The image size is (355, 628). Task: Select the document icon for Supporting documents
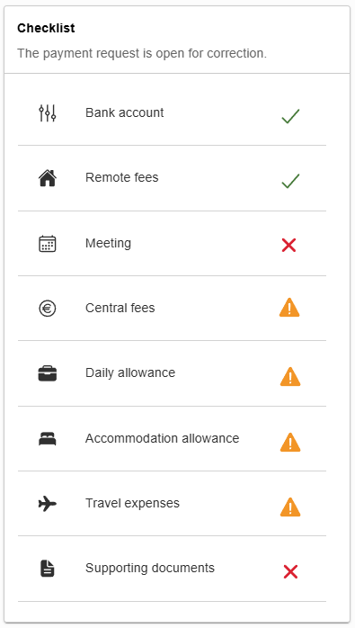pyautogui.click(x=48, y=569)
